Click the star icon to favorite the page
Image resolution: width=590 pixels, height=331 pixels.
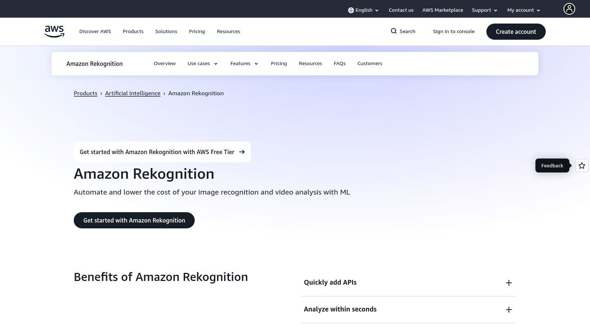(x=582, y=165)
